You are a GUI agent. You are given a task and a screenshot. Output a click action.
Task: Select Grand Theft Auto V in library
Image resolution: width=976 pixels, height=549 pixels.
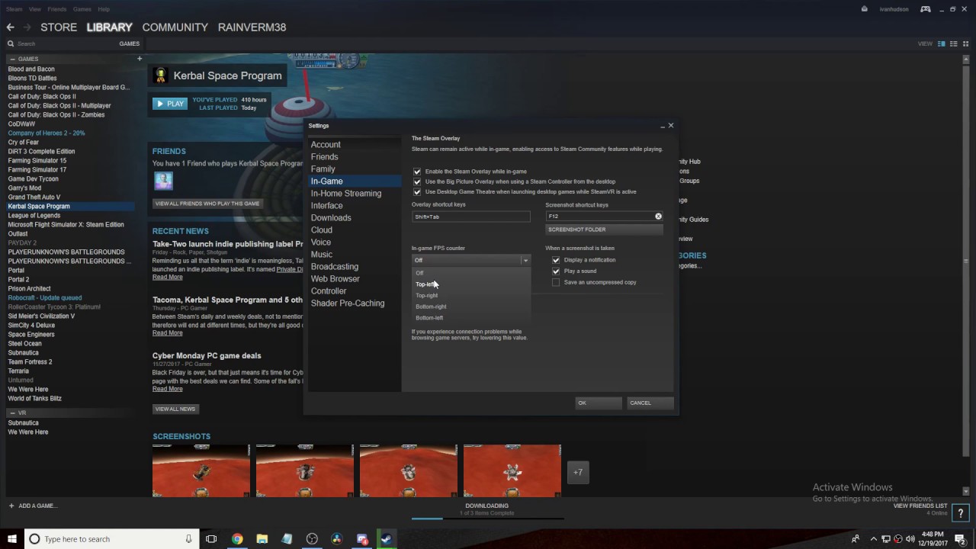[34, 197]
